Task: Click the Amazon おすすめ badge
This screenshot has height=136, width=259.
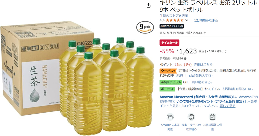Action: point(172,26)
